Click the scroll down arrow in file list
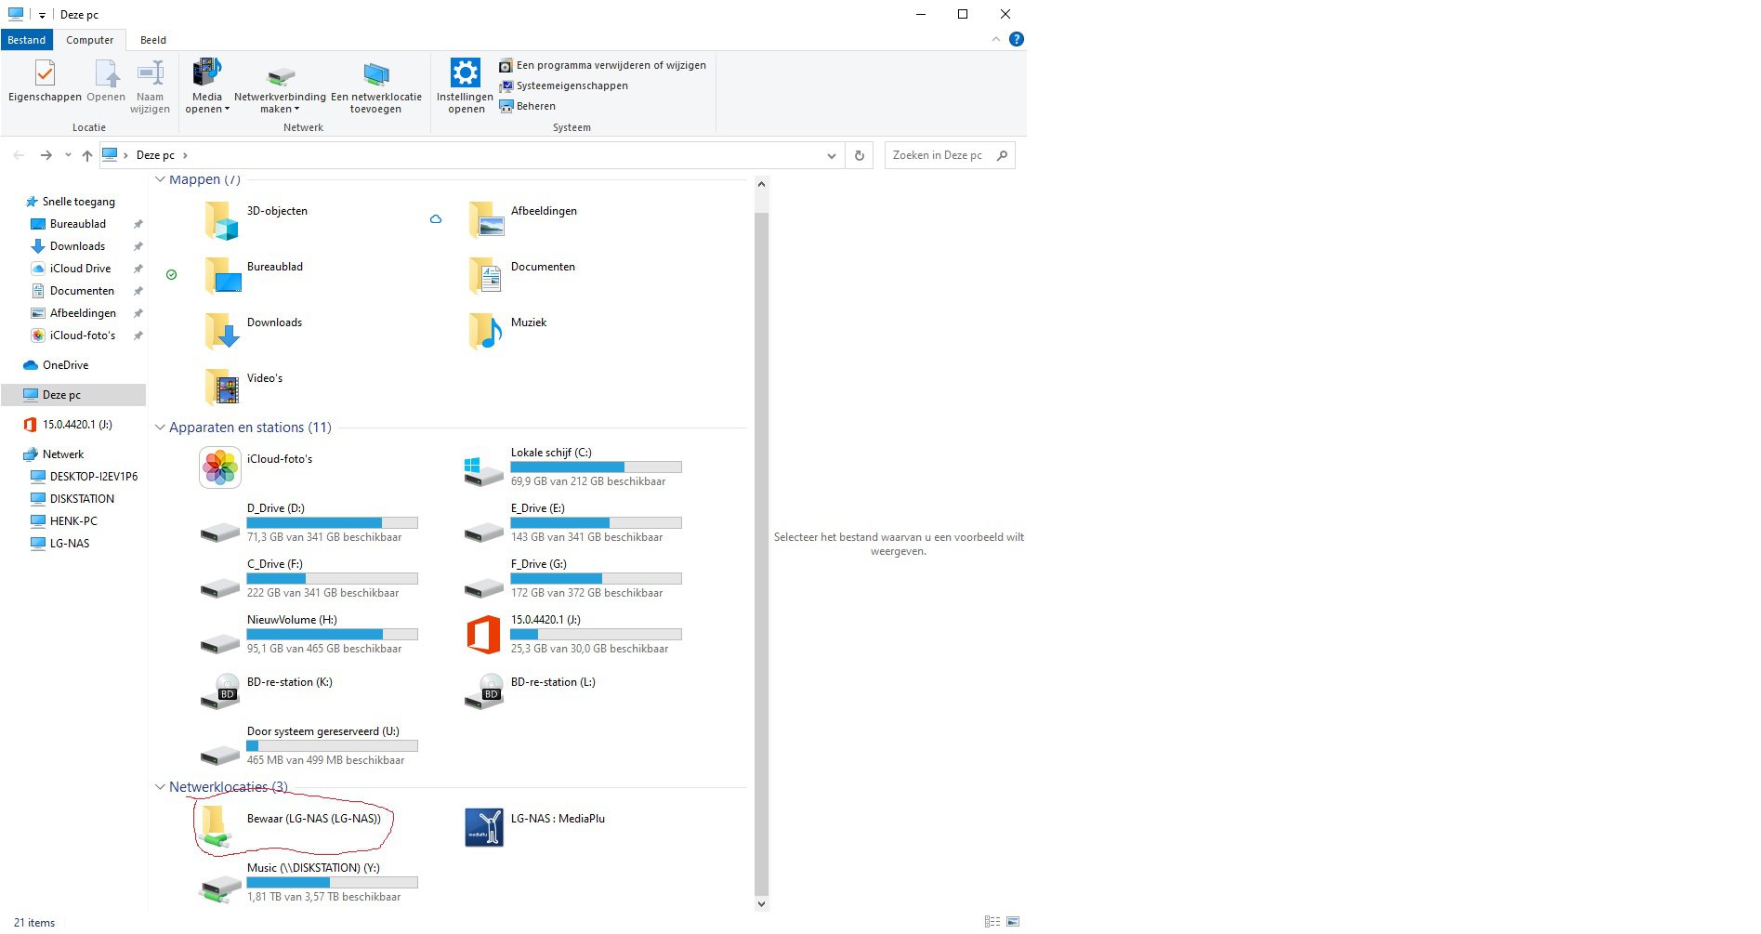The height and width of the screenshot is (934, 1761). 762,903
